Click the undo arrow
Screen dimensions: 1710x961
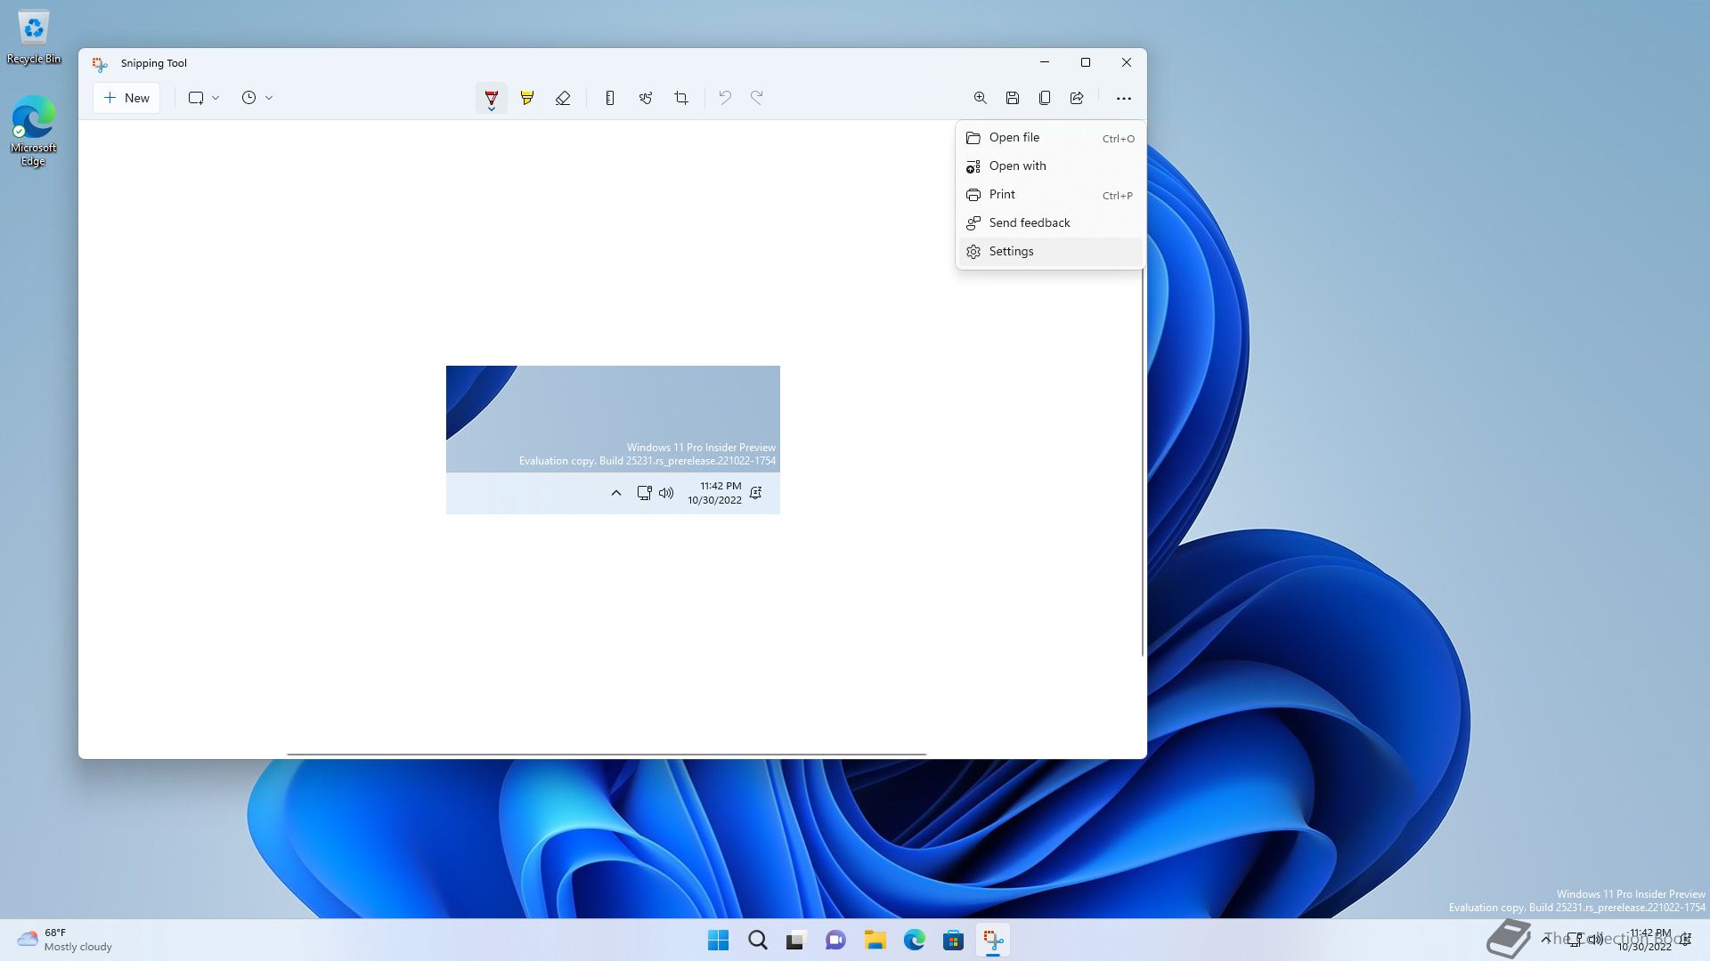pos(725,98)
